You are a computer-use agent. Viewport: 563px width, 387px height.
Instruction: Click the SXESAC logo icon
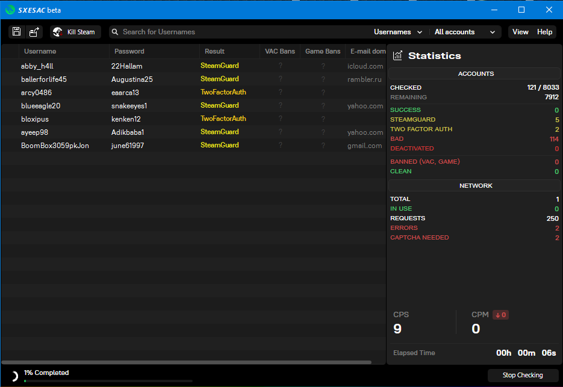pos(10,10)
